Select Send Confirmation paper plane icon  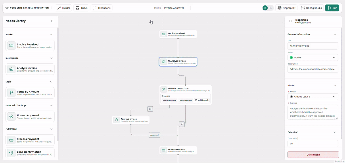click(x=11, y=153)
